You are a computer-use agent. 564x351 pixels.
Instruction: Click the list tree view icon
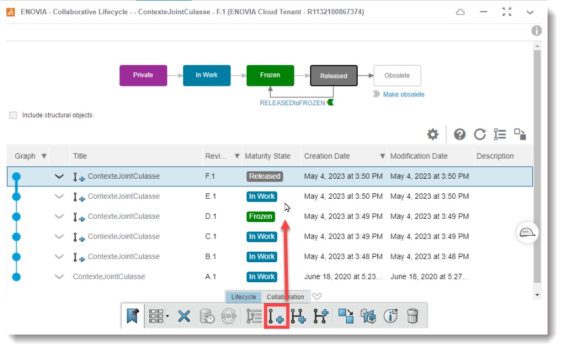(500, 134)
